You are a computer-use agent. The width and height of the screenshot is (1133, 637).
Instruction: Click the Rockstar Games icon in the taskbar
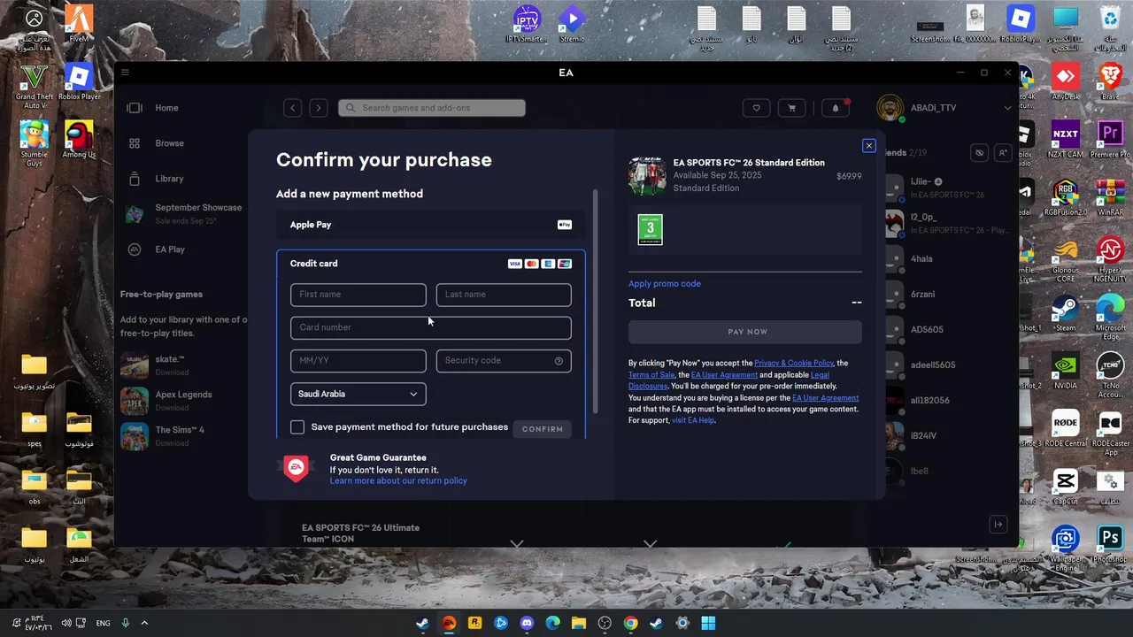click(x=474, y=623)
